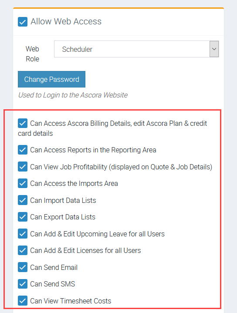Click the Can Send SMS label text
The width and height of the screenshot is (237, 313).
tap(53, 284)
